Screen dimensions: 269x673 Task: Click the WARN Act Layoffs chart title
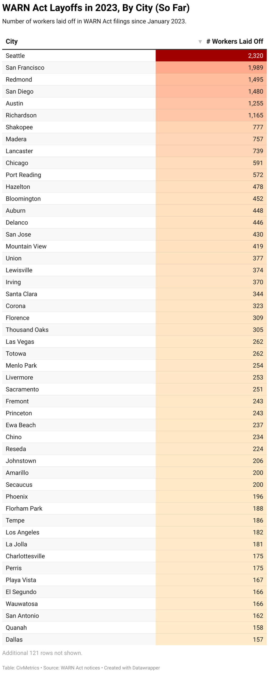(96, 8)
